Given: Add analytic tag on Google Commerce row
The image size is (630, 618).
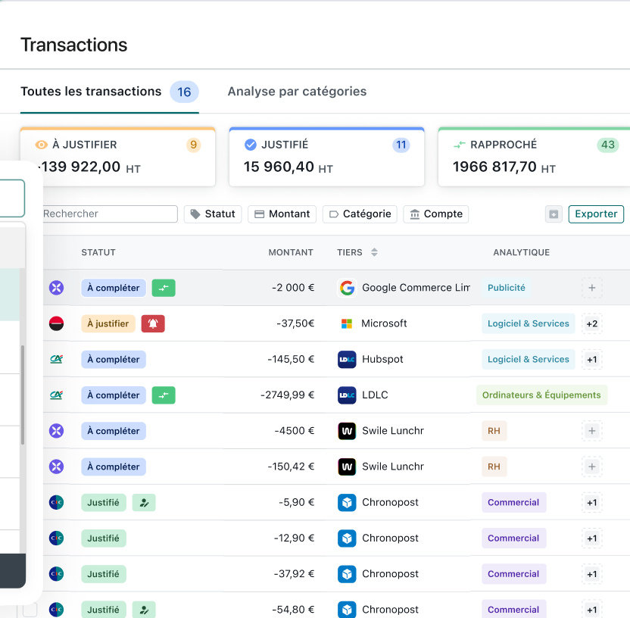Looking at the screenshot, I should [592, 288].
